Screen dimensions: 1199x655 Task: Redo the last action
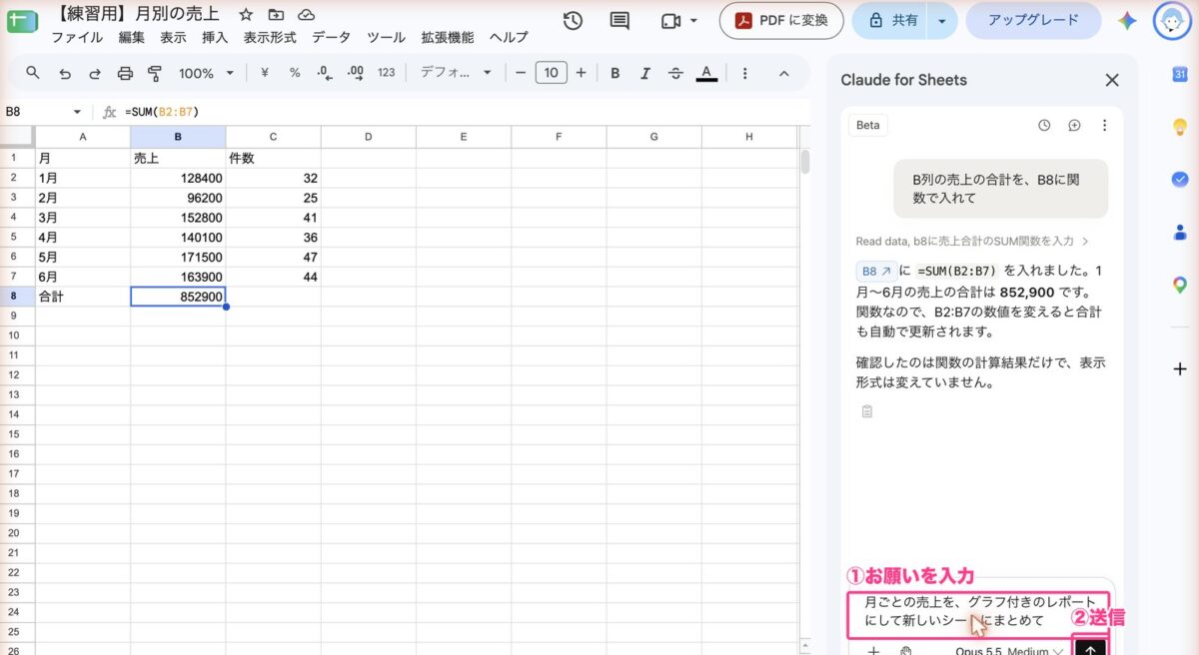(95, 73)
